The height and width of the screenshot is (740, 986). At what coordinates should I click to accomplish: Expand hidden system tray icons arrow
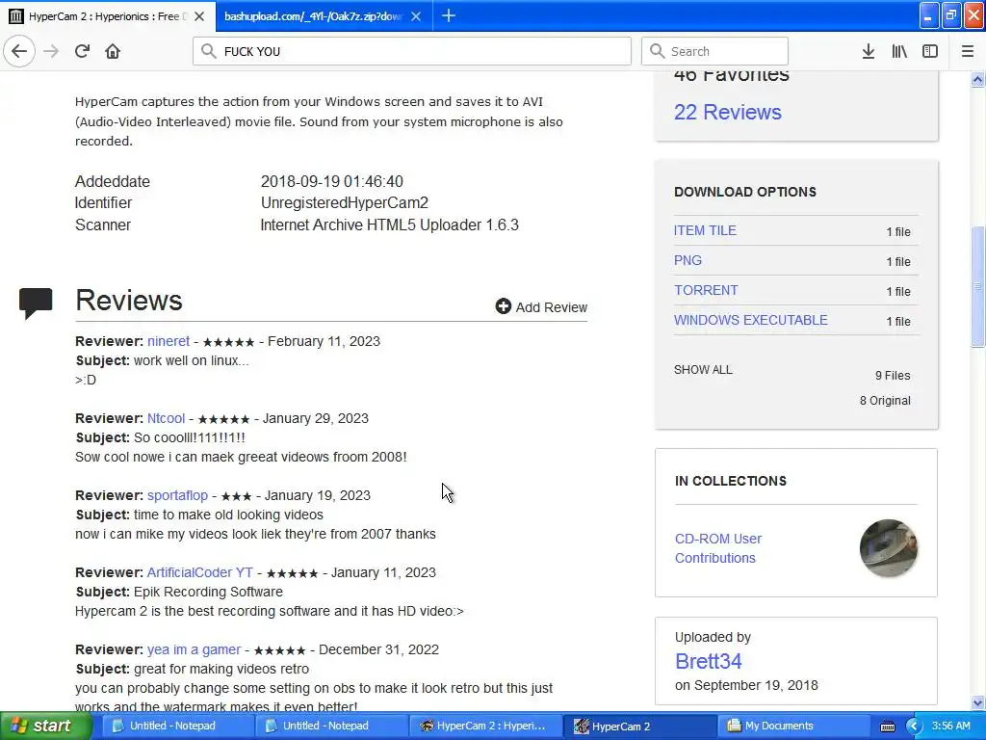pos(914,727)
